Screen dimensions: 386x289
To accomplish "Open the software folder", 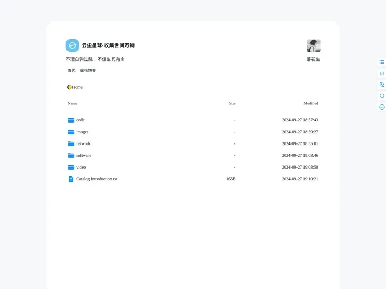I will click(84, 155).
